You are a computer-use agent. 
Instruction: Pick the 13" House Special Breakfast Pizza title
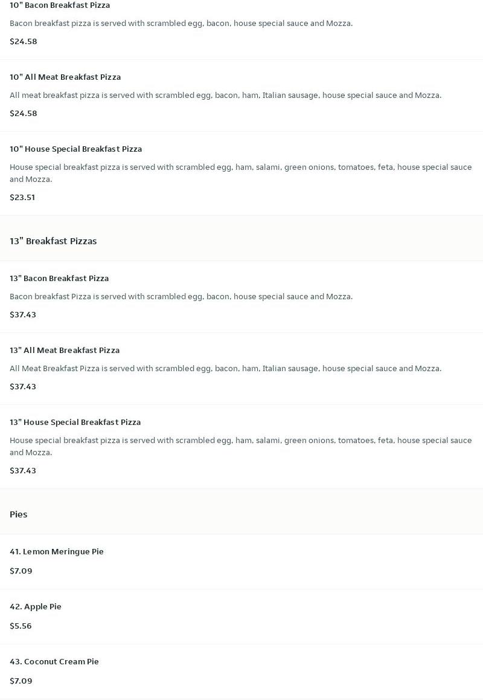click(x=75, y=422)
